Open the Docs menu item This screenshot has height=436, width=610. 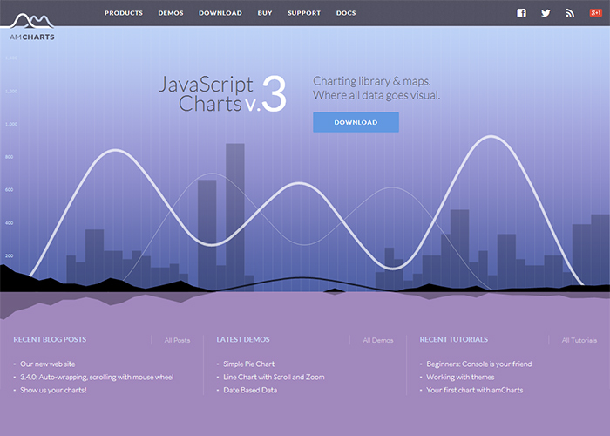[x=346, y=13]
